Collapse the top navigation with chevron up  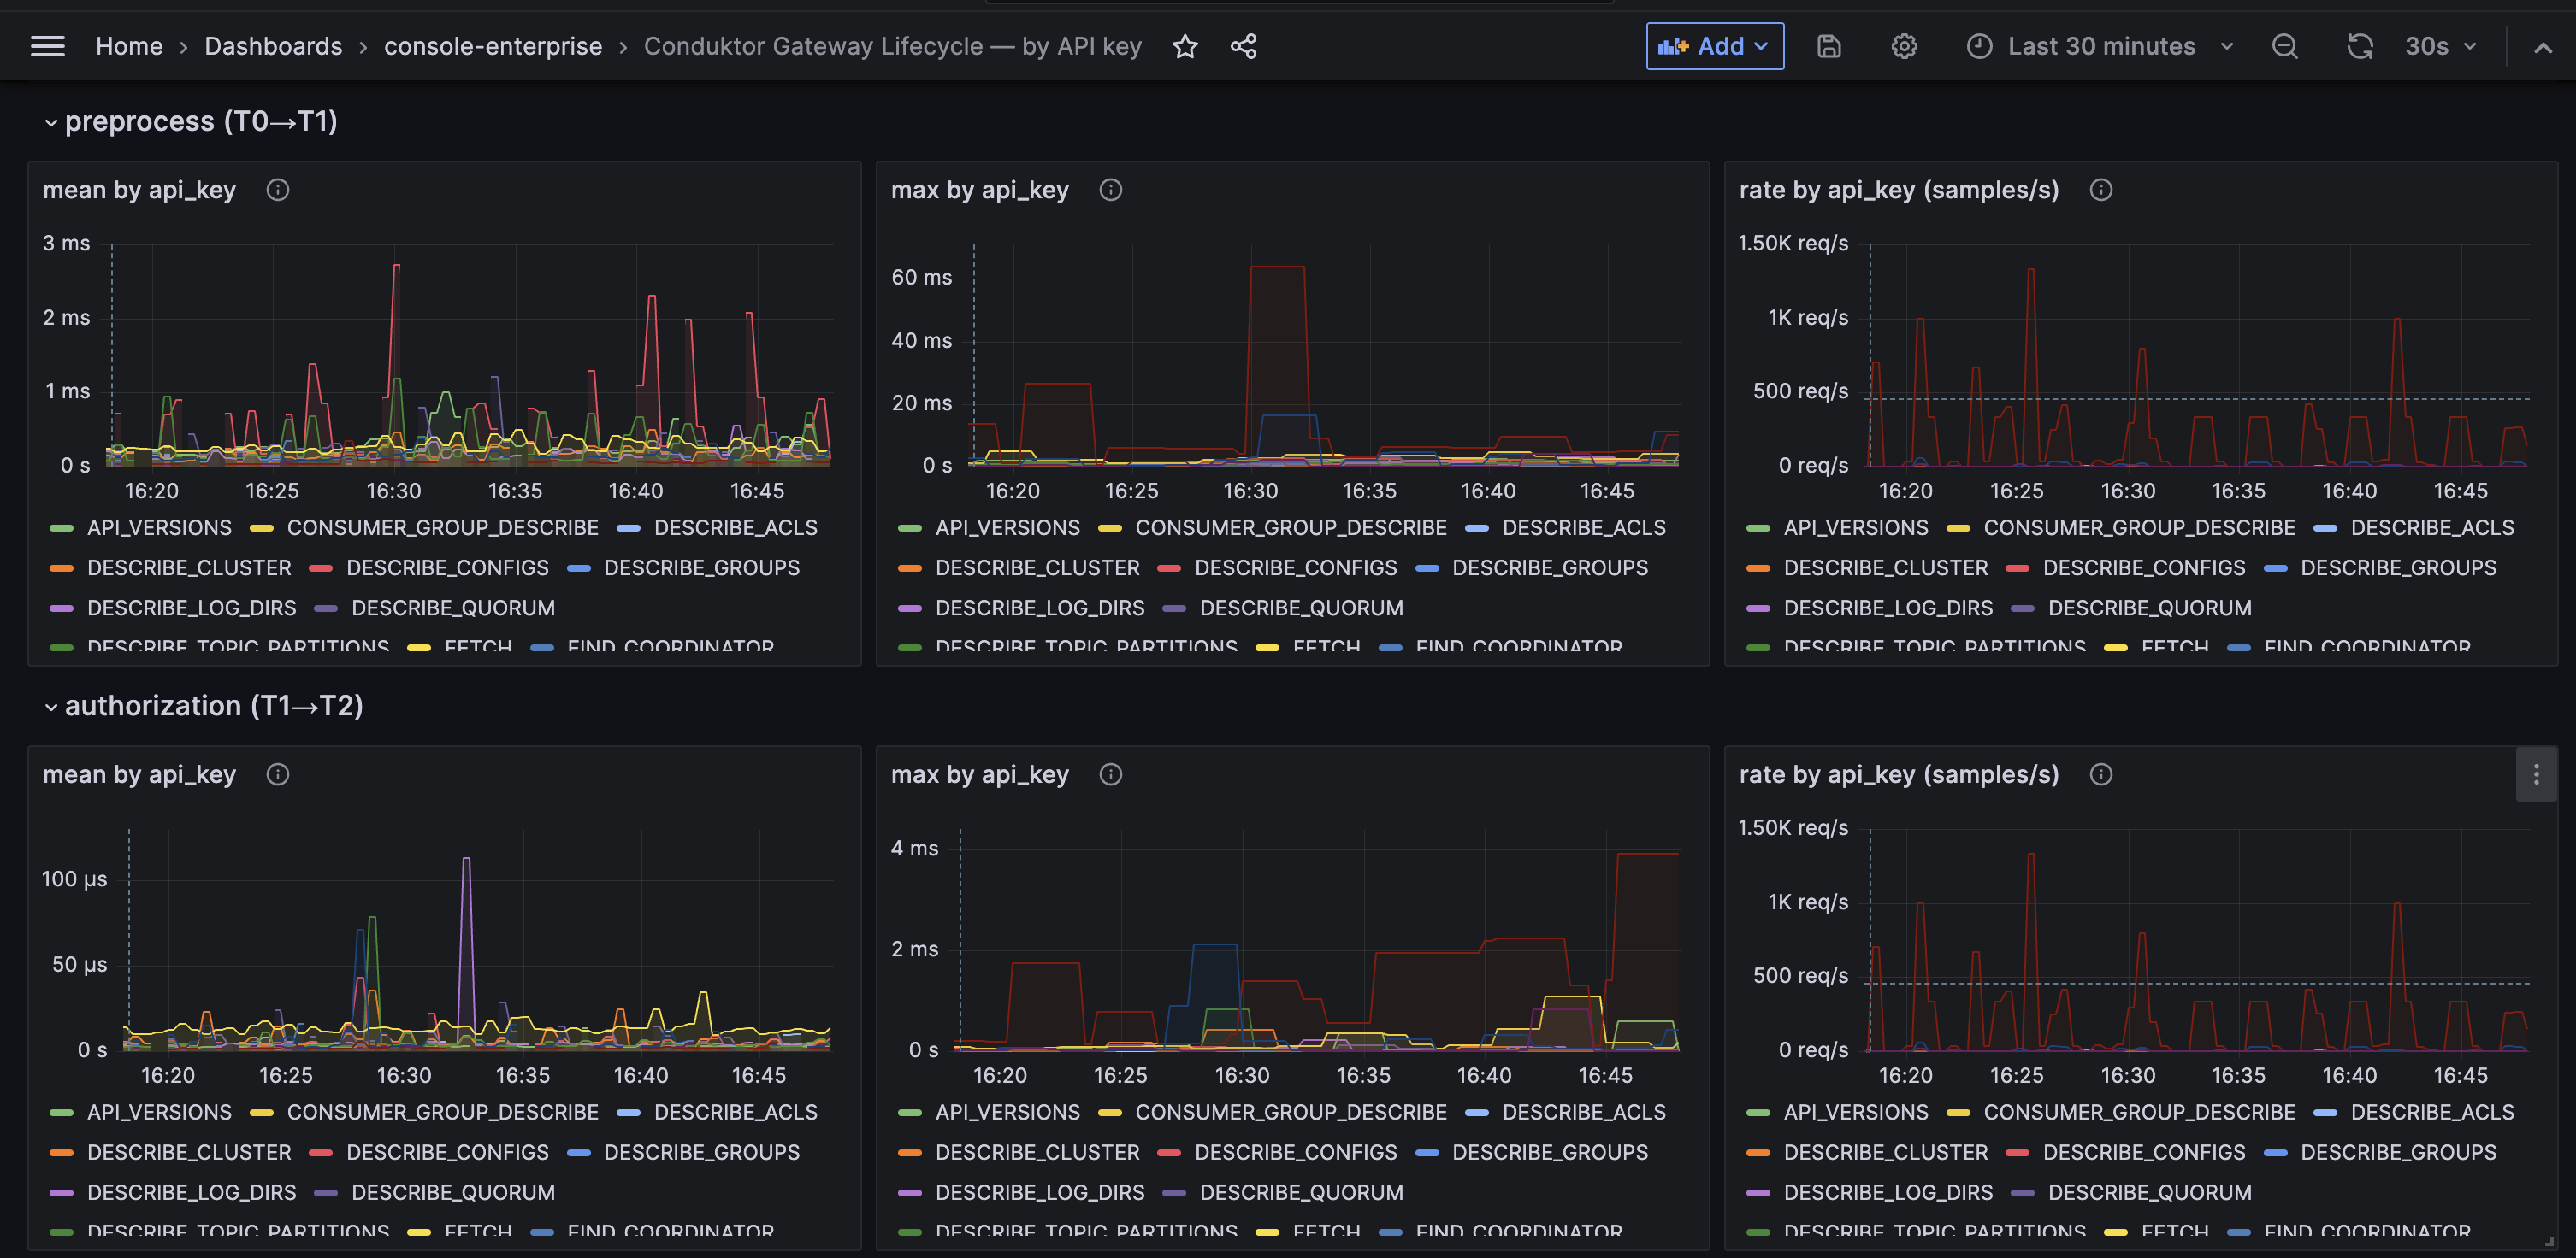point(2543,47)
